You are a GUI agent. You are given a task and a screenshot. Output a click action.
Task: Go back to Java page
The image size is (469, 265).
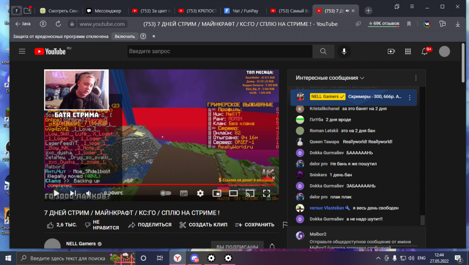coord(23,24)
